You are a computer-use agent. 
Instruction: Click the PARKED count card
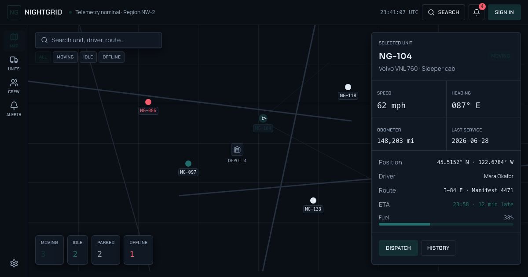coord(106,250)
